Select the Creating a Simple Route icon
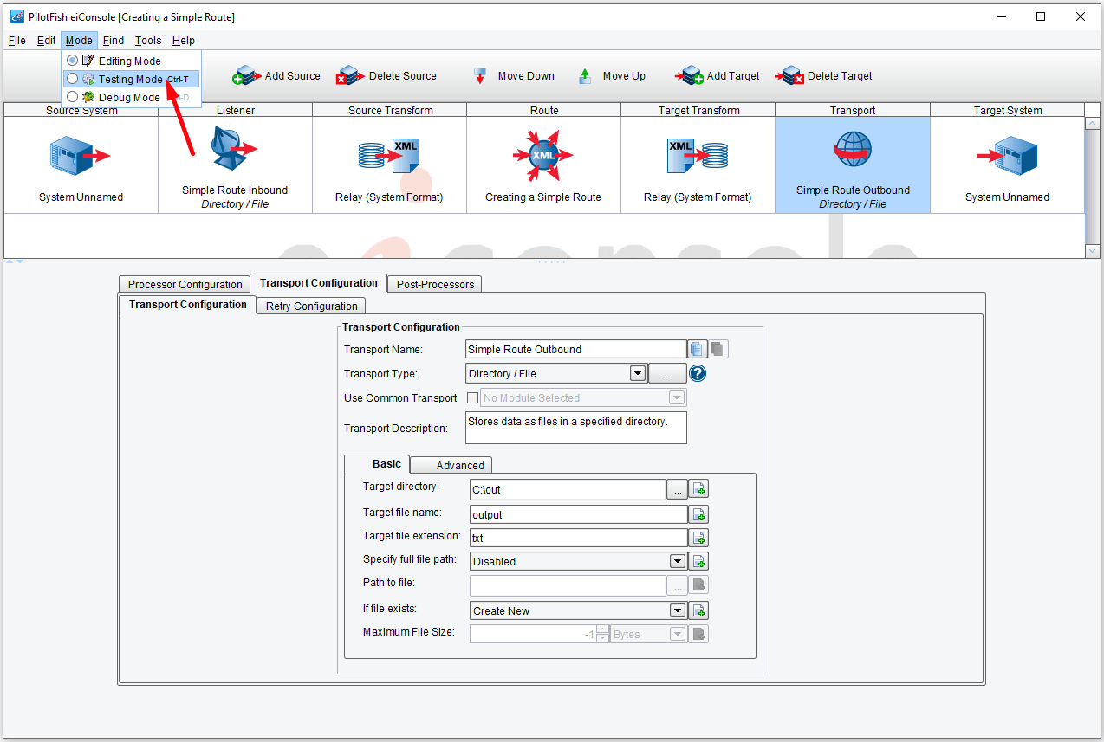Image resolution: width=1104 pixels, height=742 pixels. [x=543, y=156]
